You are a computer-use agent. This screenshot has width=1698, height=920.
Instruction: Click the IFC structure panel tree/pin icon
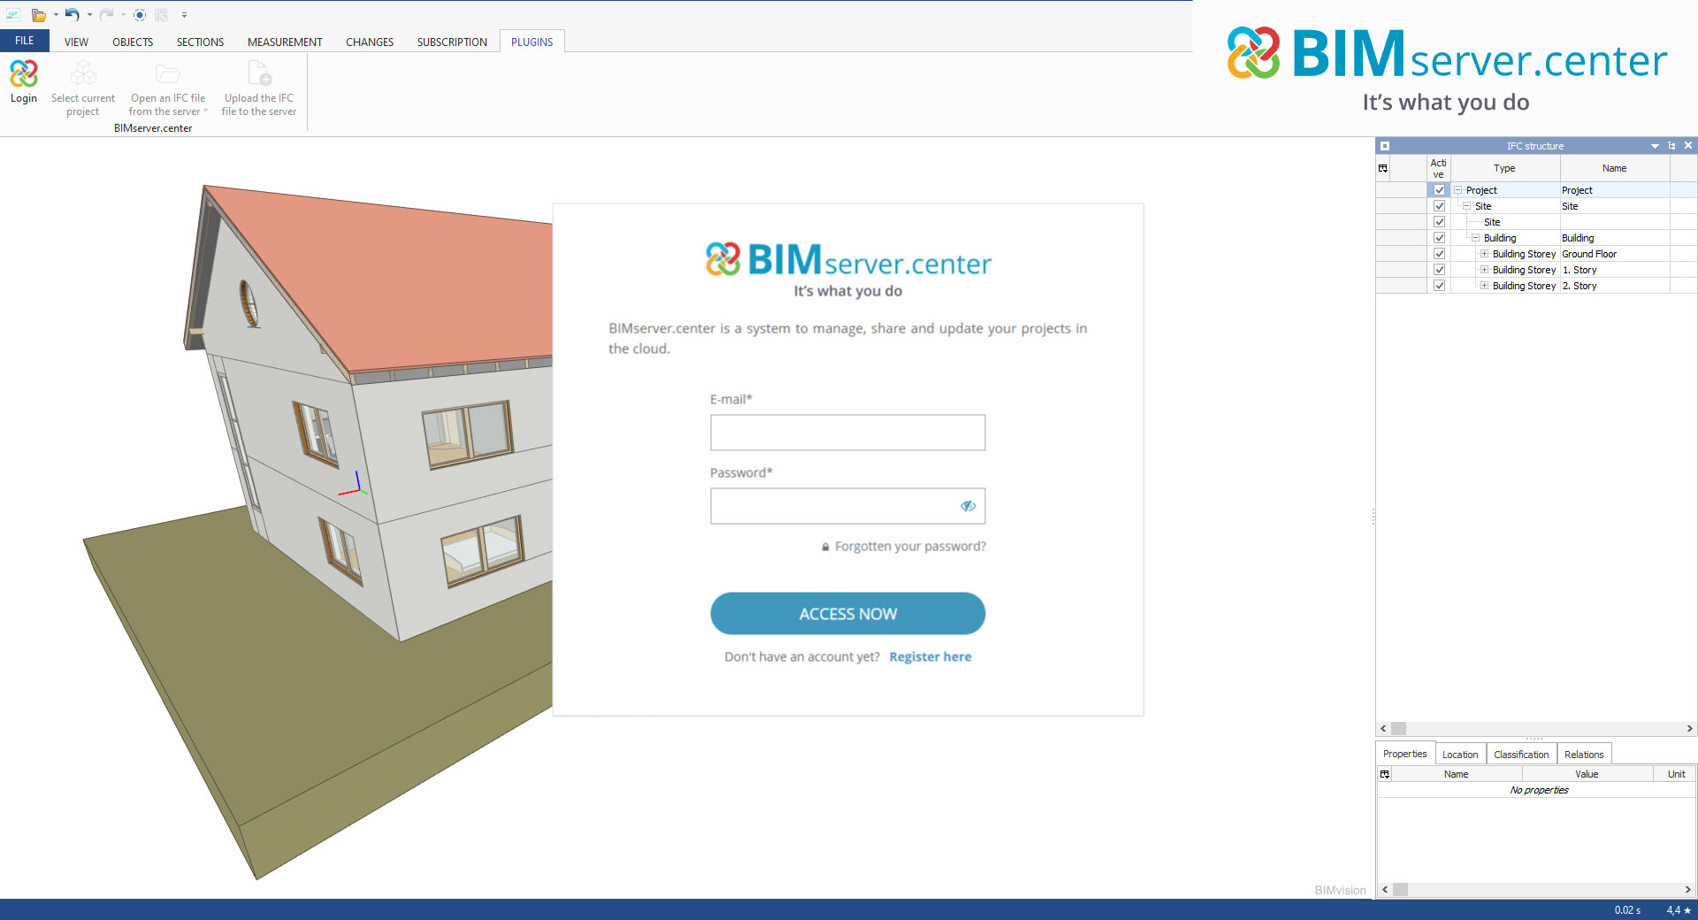click(1671, 146)
